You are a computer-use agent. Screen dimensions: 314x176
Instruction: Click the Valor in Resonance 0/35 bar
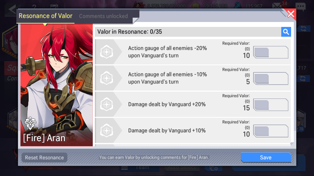tap(188, 32)
